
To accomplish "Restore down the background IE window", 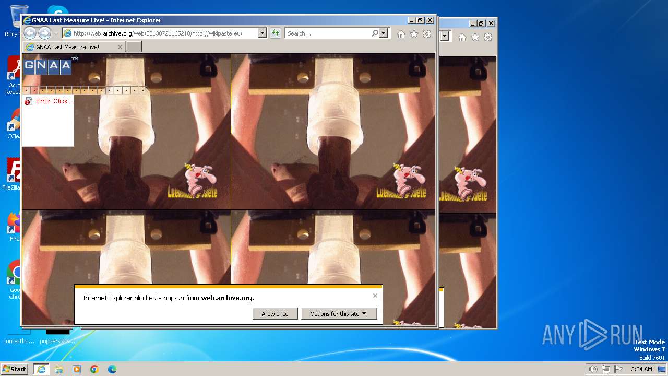I will pyautogui.click(x=482, y=23).
